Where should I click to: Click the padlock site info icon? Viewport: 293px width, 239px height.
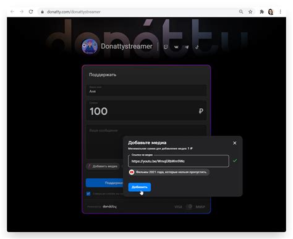click(42, 12)
